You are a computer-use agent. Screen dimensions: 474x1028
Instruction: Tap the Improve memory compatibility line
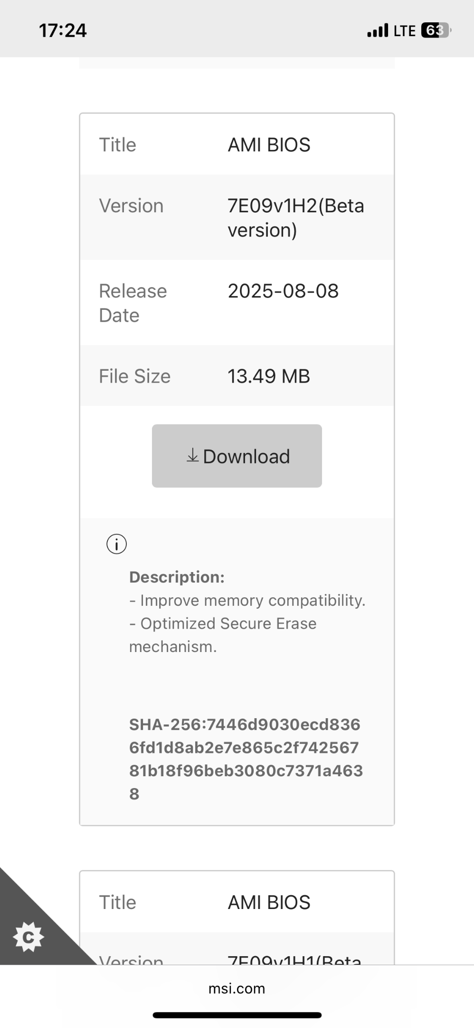[247, 601]
